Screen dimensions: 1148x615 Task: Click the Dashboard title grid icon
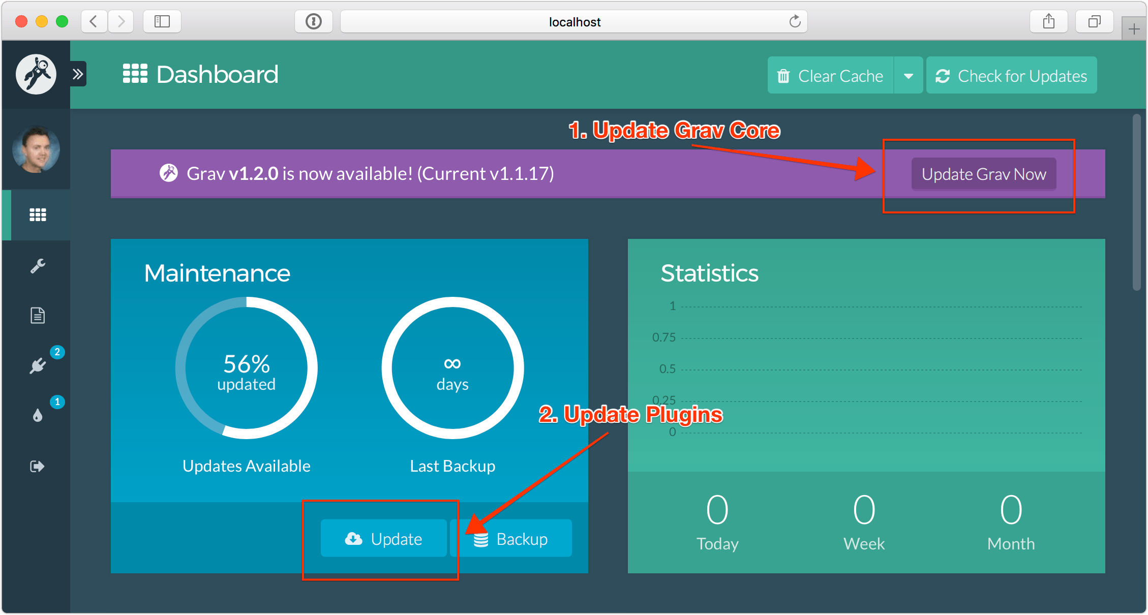click(135, 74)
